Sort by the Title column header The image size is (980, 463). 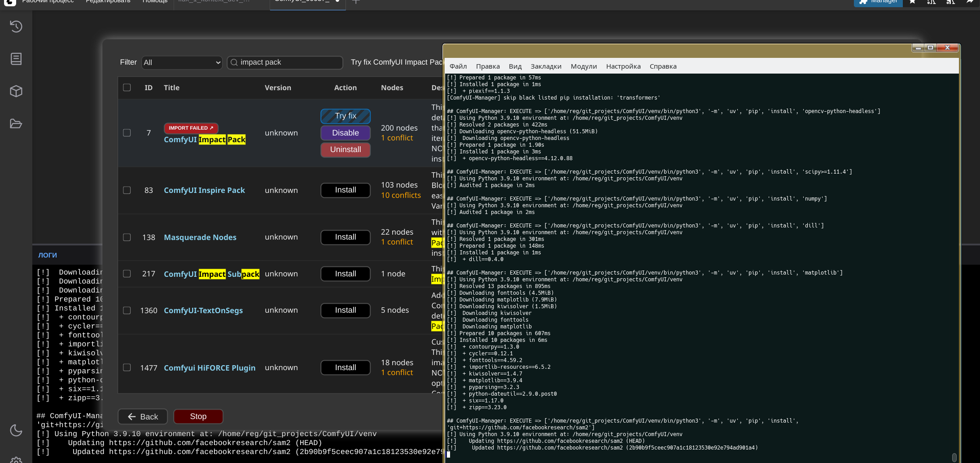point(171,87)
